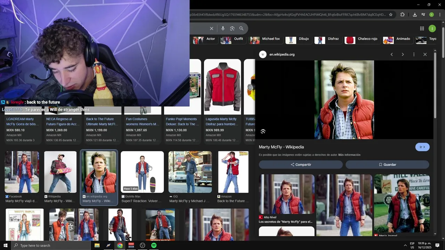
Task: Click the Chrome address bar URL
Action: [288, 15]
